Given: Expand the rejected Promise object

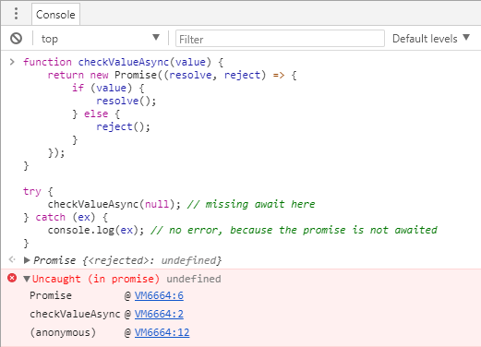Looking at the screenshot, I should [27, 260].
